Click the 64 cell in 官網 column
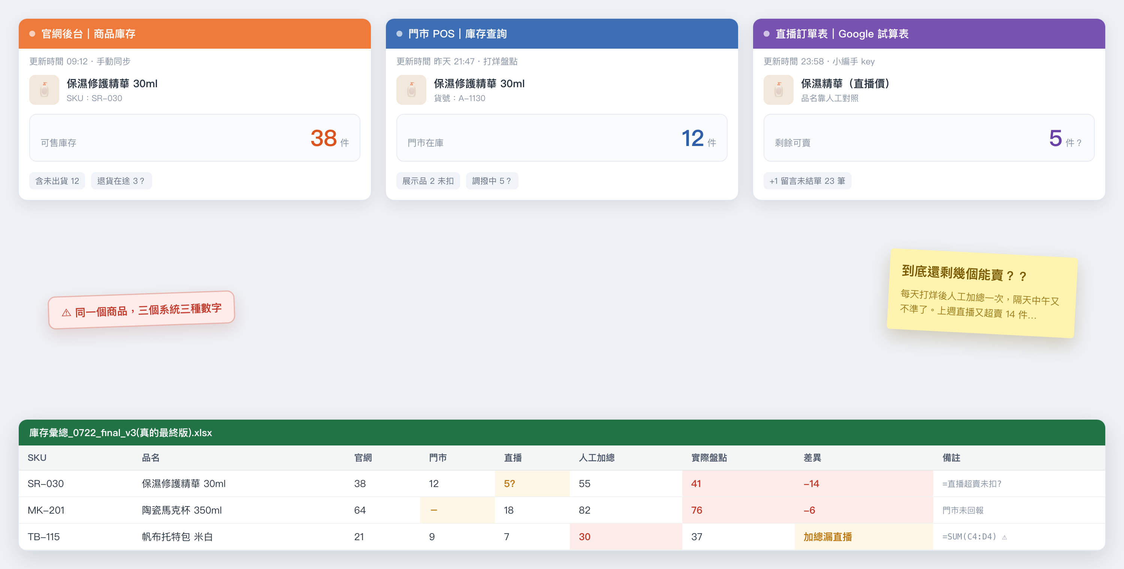This screenshot has width=1124, height=569. pyautogui.click(x=383, y=510)
